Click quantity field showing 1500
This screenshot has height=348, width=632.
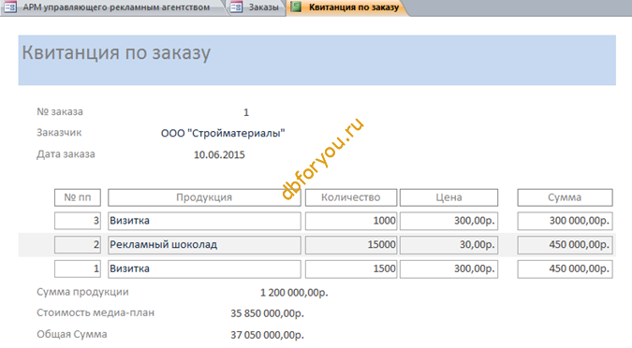click(x=351, y=269)
